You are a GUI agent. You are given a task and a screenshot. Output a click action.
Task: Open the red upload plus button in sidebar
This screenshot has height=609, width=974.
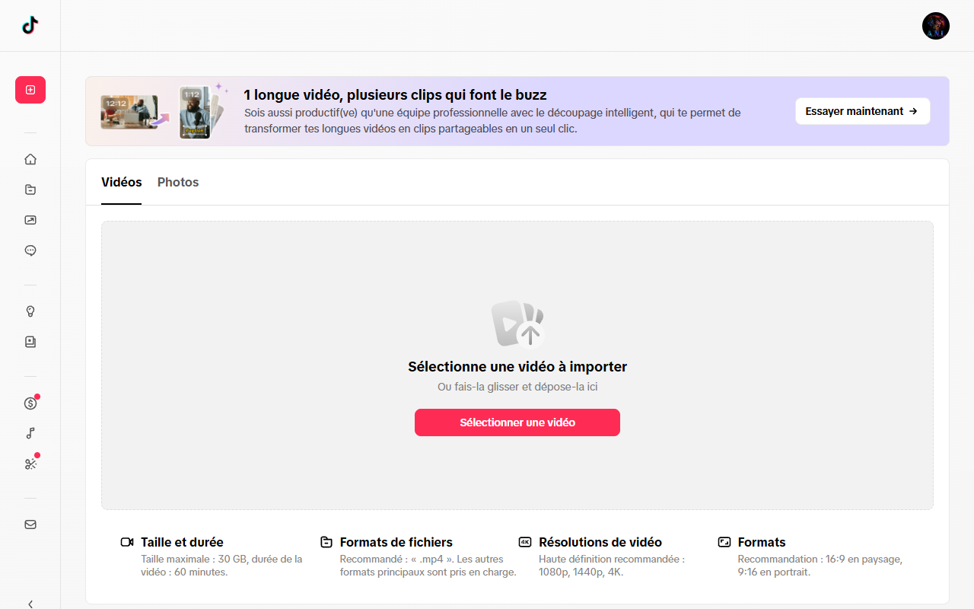30,90
